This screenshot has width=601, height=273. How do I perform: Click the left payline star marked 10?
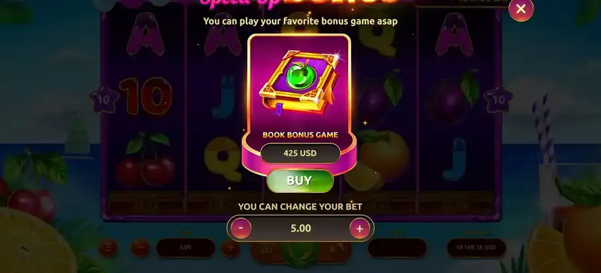click(102, 100)
